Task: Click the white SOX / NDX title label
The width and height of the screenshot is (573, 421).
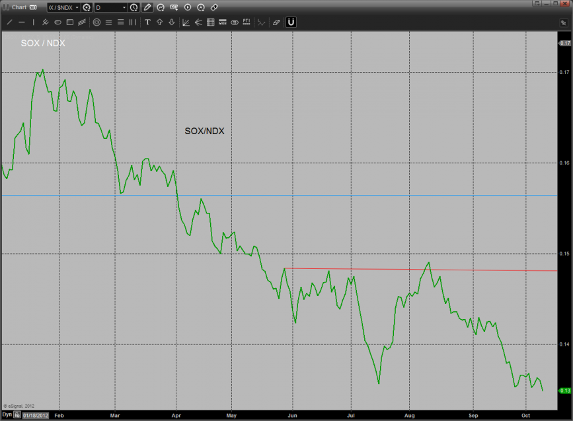Action: pyautogui.click(x=43, y=43)
